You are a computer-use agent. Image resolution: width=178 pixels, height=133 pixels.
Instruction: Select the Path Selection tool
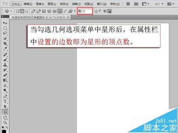(x=5, y=106)
